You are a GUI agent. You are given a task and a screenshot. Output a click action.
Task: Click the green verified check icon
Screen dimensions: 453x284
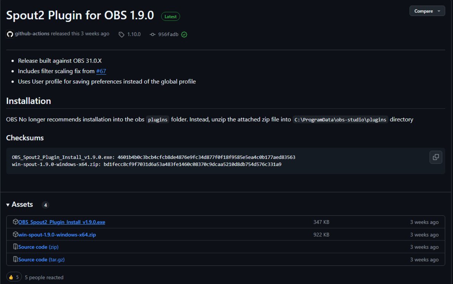[x=184, y=34]
